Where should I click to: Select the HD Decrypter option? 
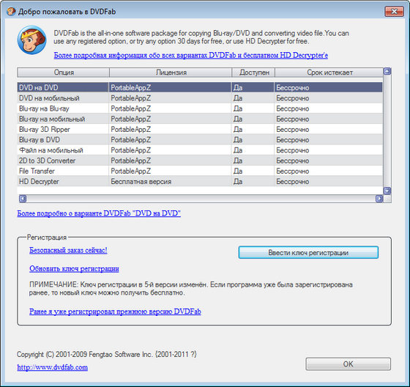point(200,182)
